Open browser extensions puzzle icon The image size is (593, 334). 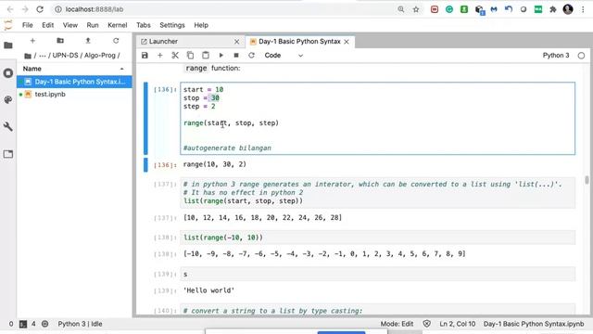tap(553, 9)
